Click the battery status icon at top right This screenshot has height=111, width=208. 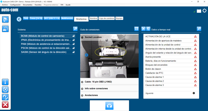[x=199, y=11]
